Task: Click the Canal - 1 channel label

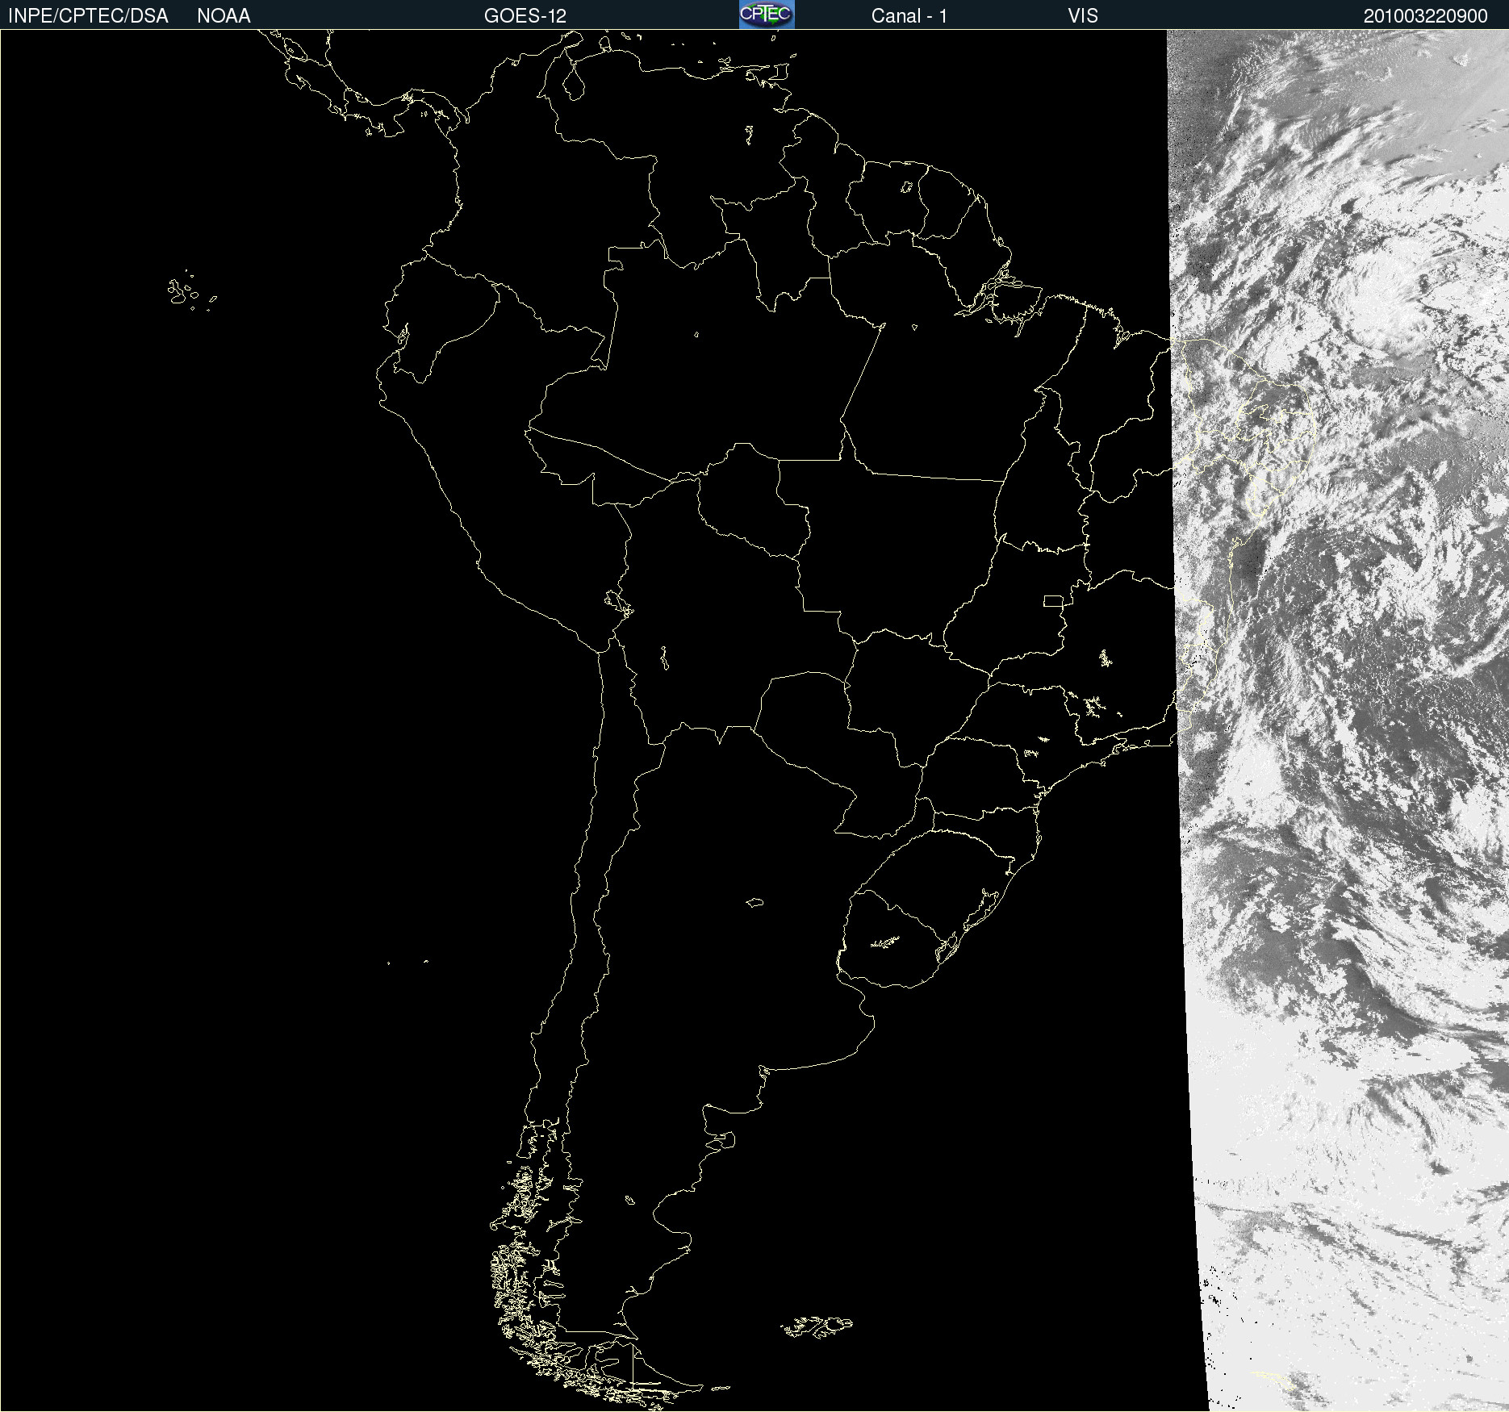Action: (909, 16)
